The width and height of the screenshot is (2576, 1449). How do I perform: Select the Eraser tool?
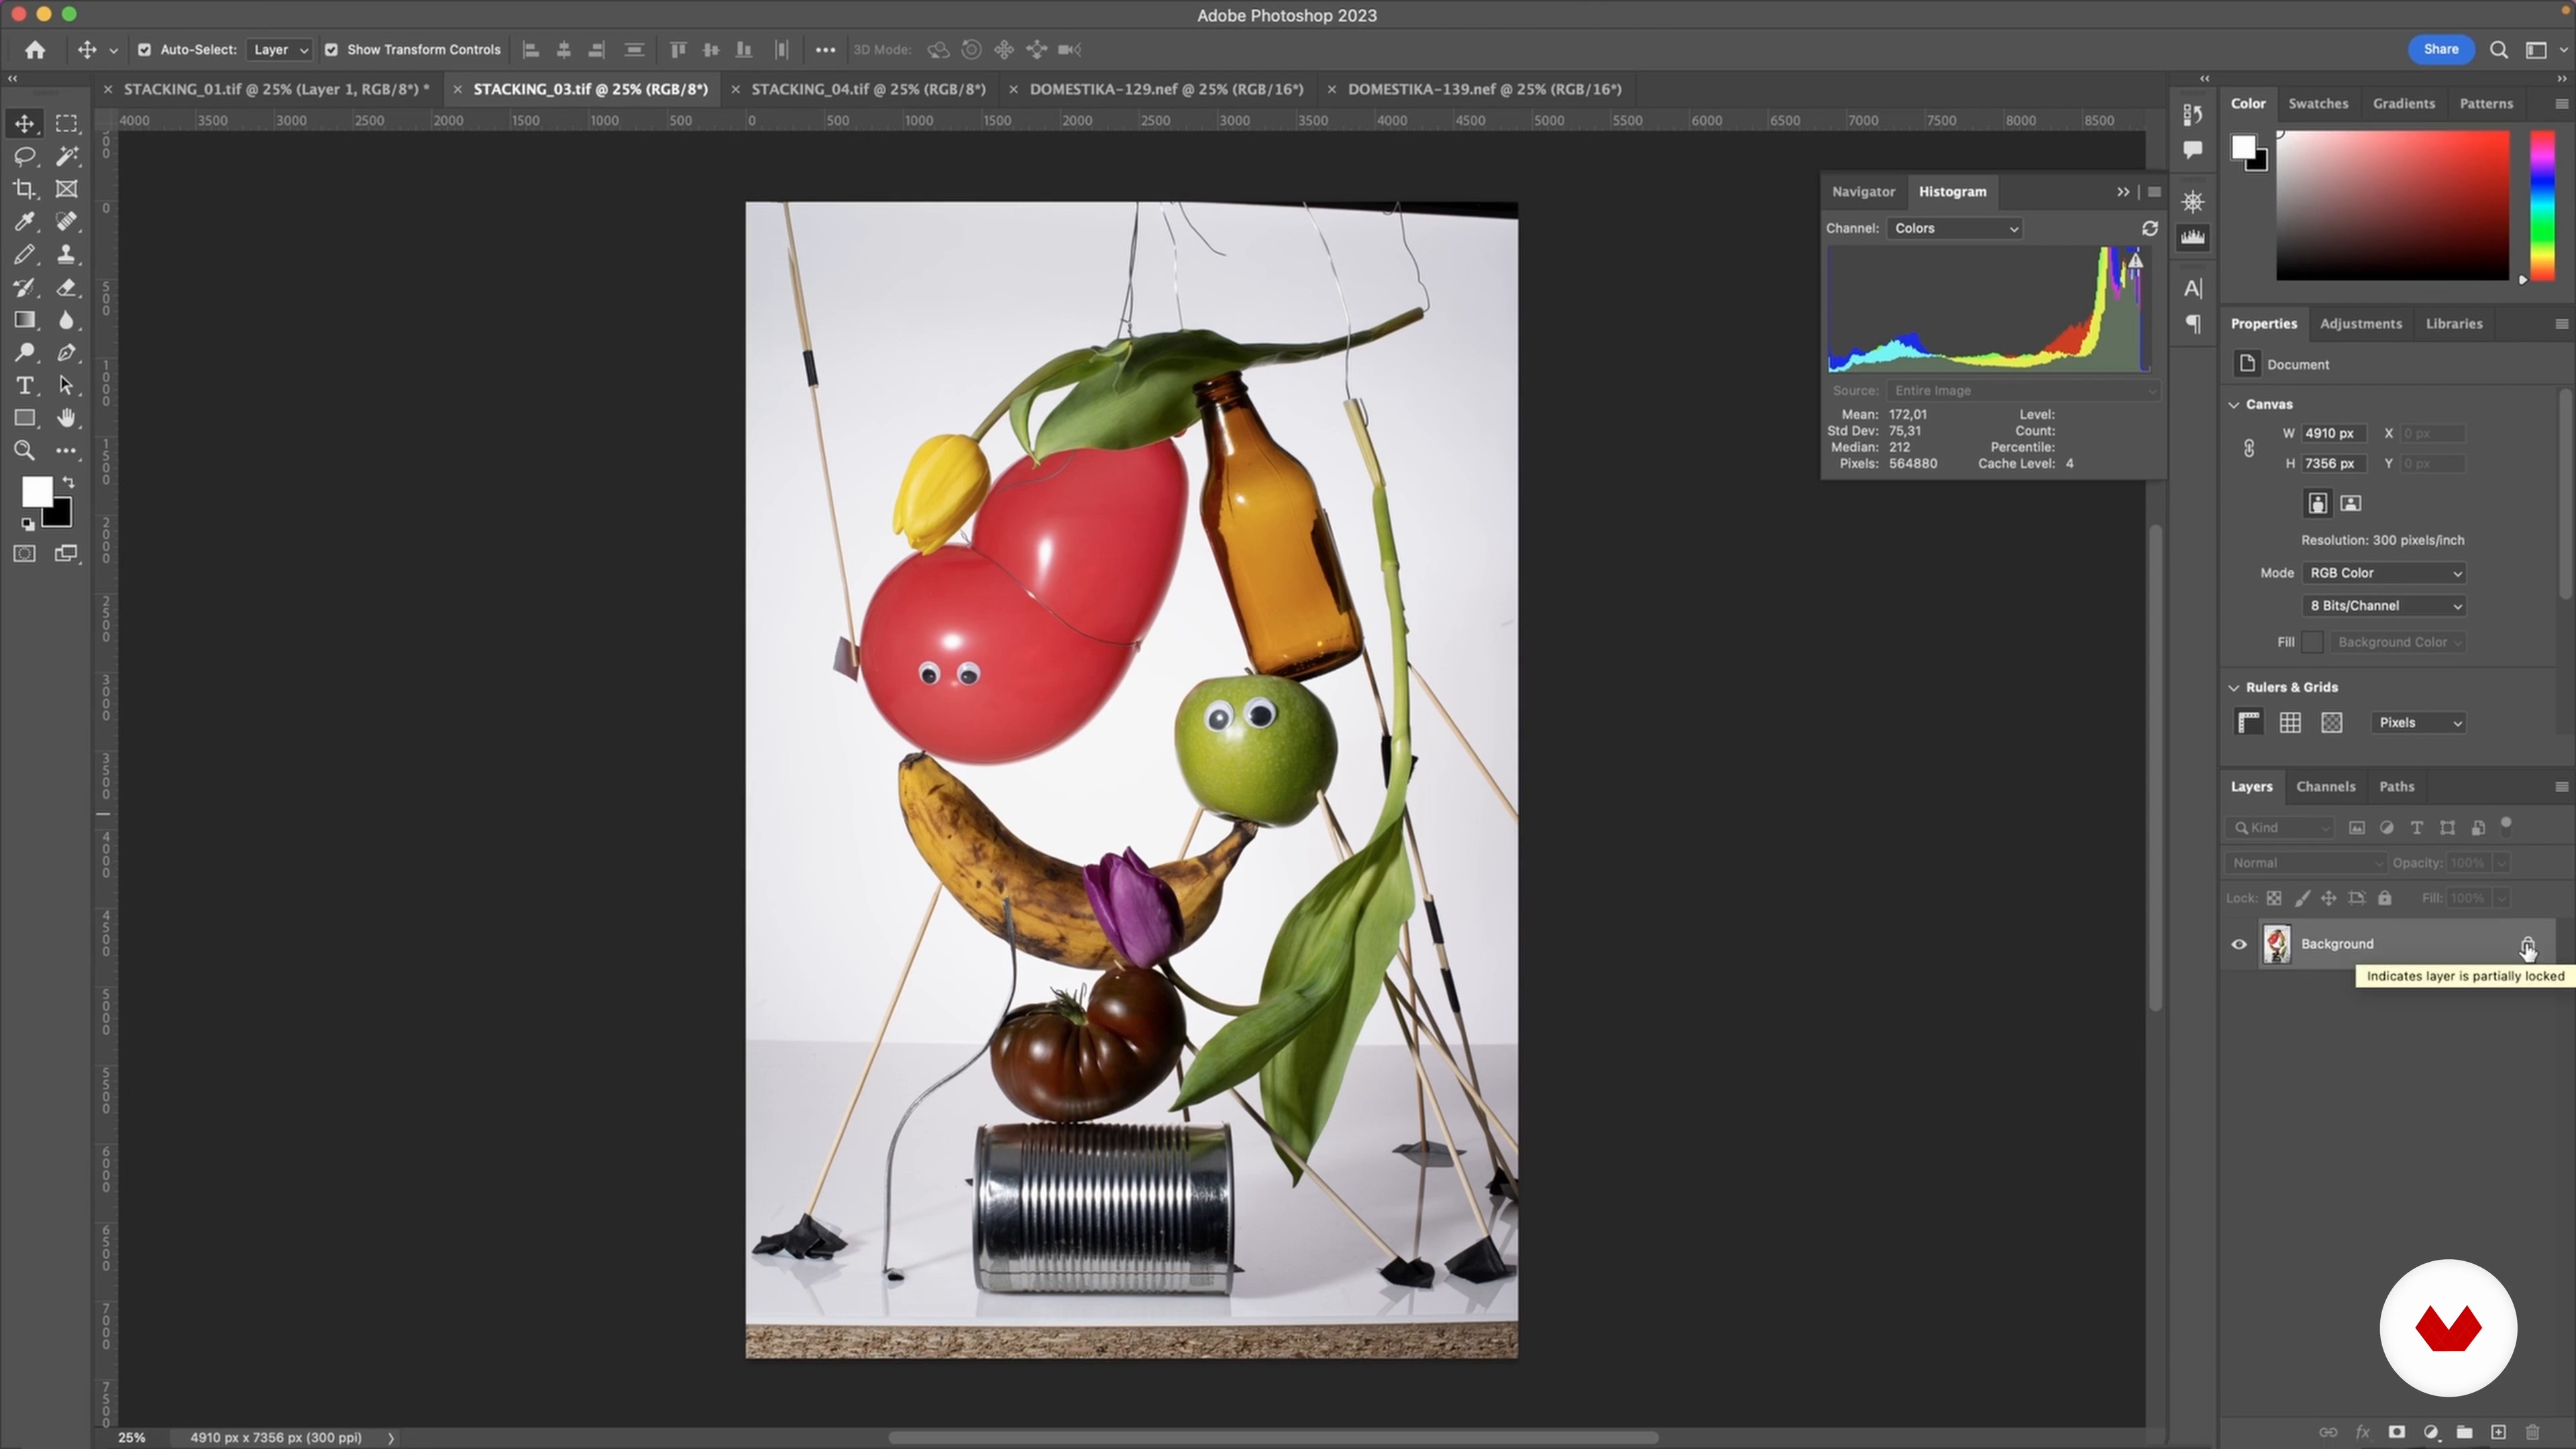(66, 288)
